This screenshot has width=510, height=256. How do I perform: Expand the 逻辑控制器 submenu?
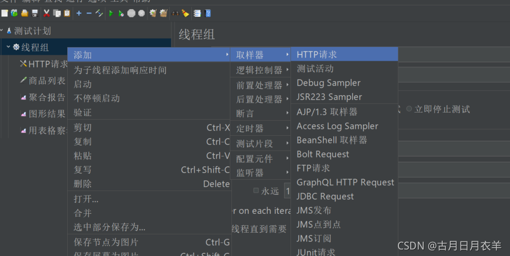click(x=260, y=70)
